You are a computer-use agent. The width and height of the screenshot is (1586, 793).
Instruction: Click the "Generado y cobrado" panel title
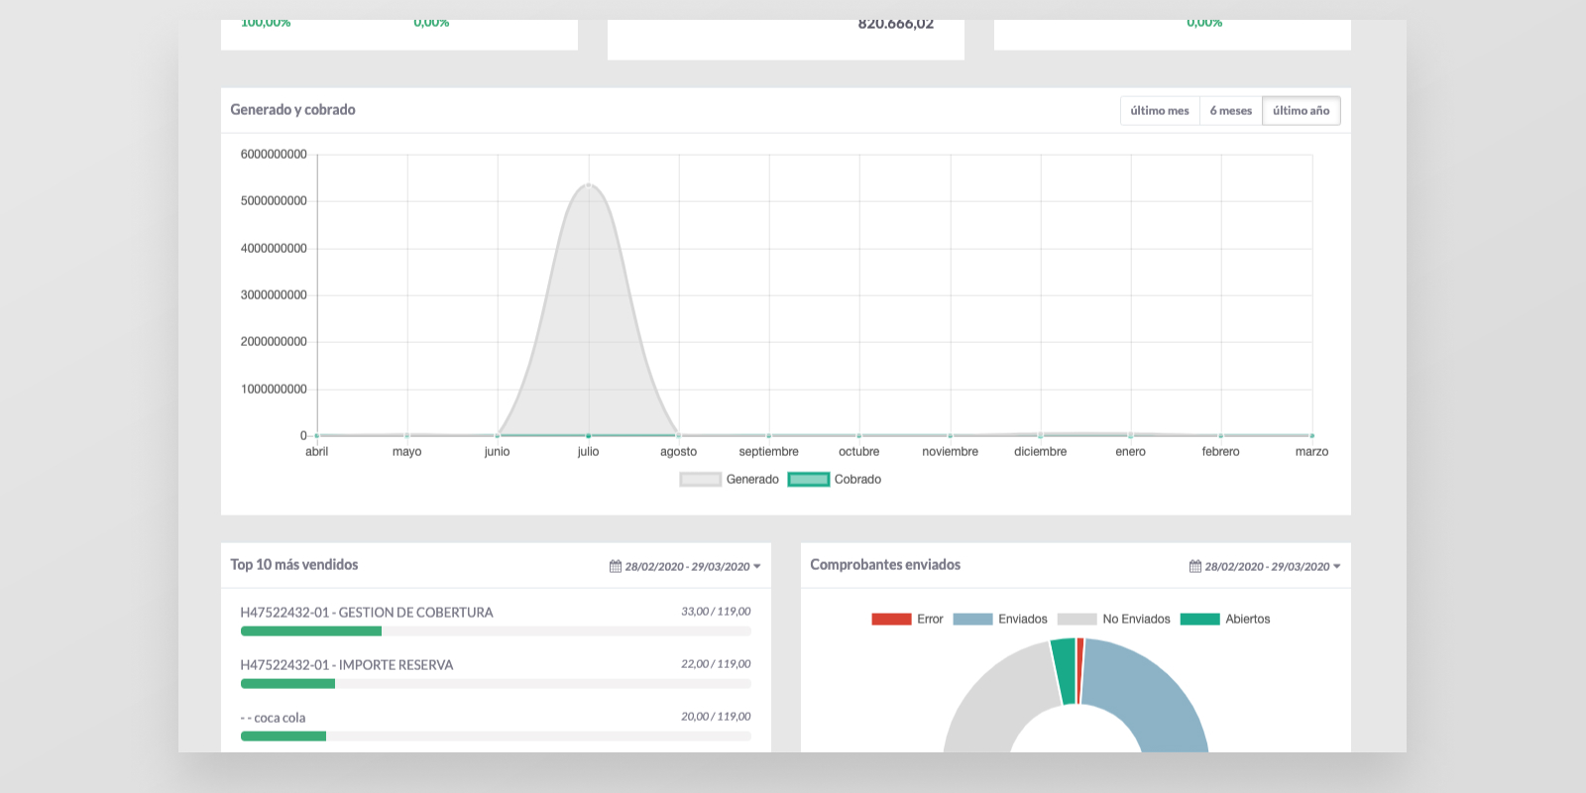coord(292,110)
